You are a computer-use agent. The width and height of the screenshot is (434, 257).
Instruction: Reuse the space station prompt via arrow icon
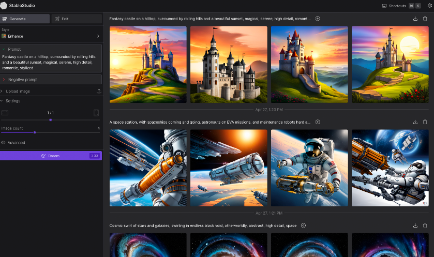click(x=318, y=122)
